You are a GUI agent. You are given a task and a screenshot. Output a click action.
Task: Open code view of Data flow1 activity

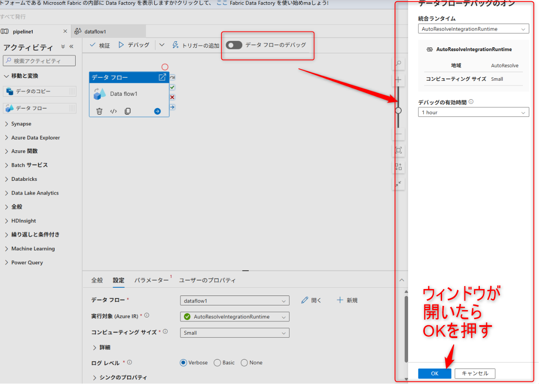[114, 111]
